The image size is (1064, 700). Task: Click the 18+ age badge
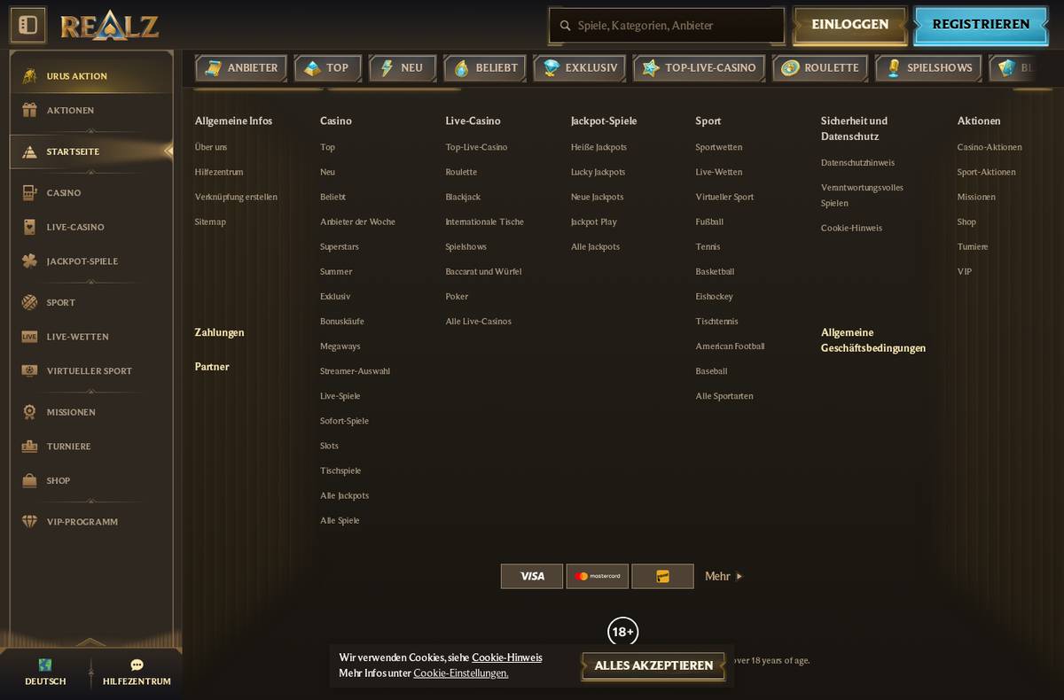(x=623, y=632)
